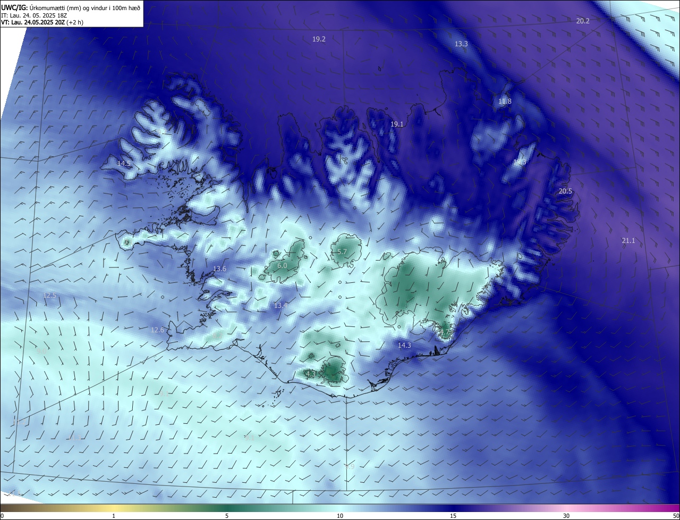
Task: Click the 20.5 value label
Action: 565,191
